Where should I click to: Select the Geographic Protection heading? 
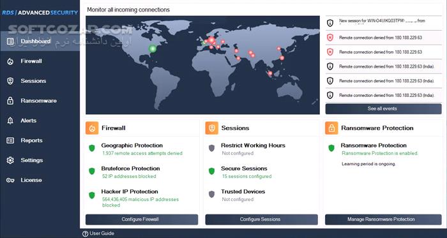coord(132,145)
